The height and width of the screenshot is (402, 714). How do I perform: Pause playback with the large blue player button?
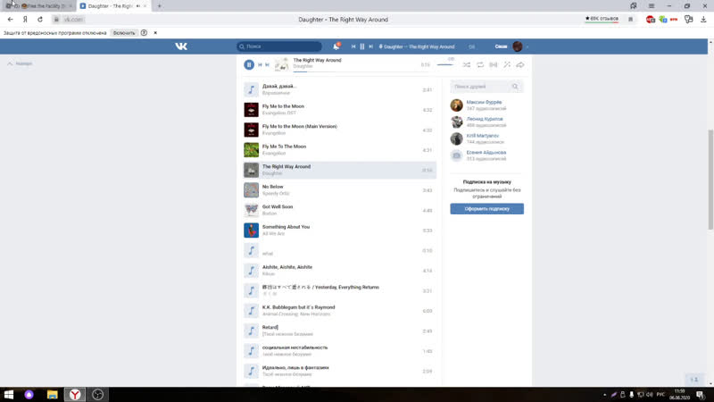coord(249,64)
